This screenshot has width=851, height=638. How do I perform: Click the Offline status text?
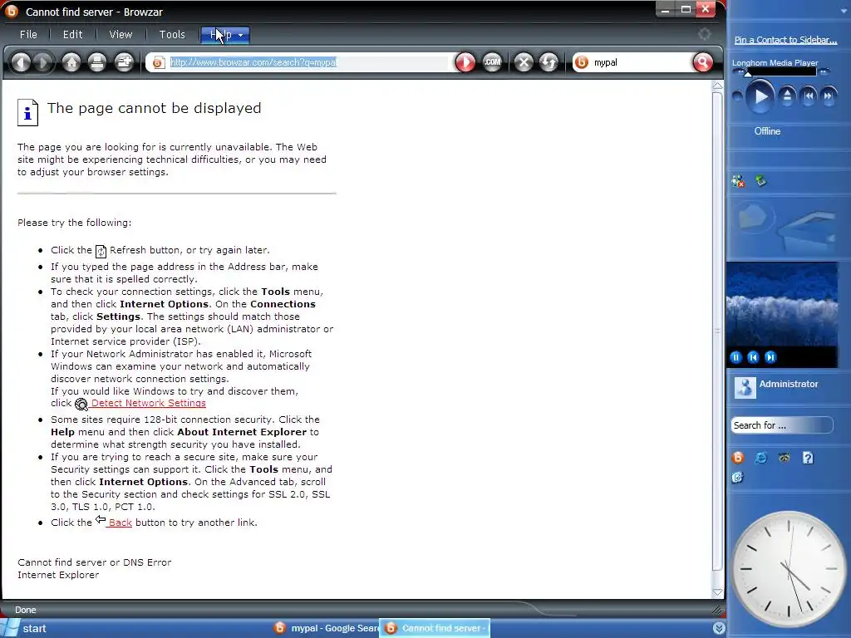point(767,131)
